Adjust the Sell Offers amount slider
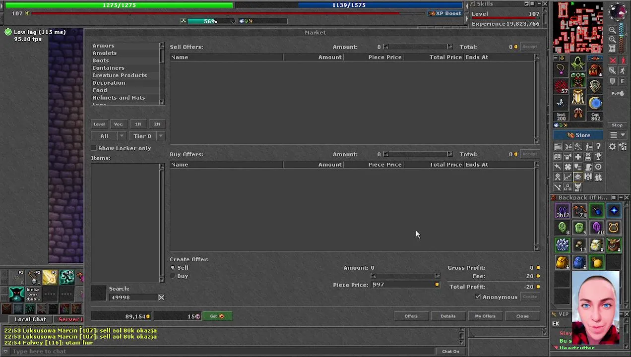631x357 pixels. pyautogui.click(x=418, y=47)
